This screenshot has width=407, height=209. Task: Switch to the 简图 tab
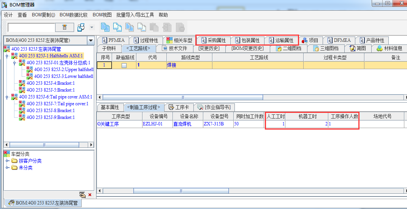[x=358, y=48]
